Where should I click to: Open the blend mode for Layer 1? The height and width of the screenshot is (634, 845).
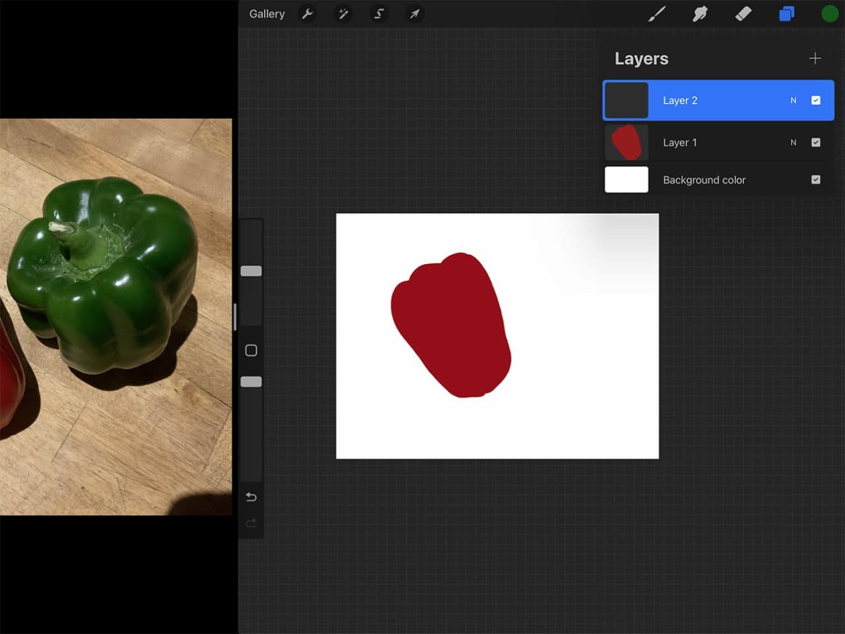pyautogui.click(x=794, y=142)
